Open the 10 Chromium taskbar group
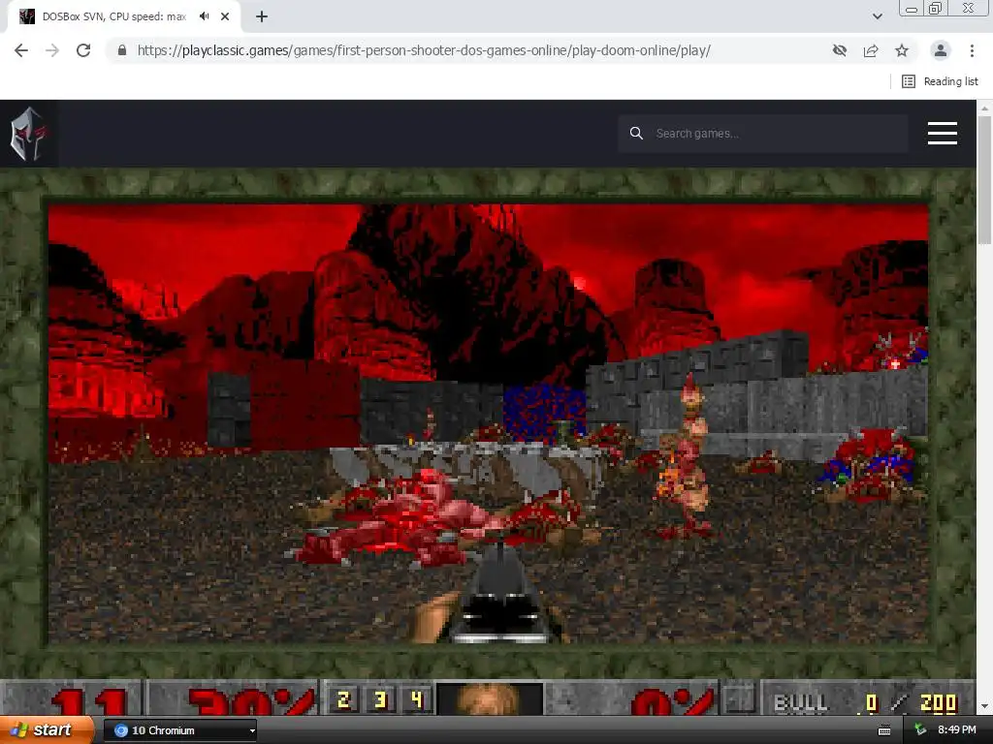This screenshot has height=744, width=993. [x=179, y=730]
